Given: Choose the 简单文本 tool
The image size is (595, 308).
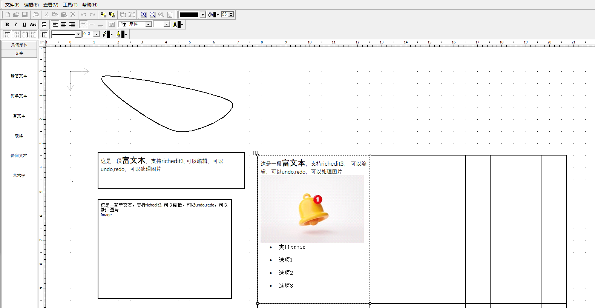Looking at the screenshot, I should 19,96.
